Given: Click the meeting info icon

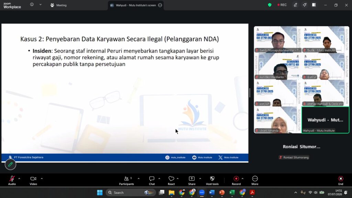Looking at the screenshot, I should point(32,4).
